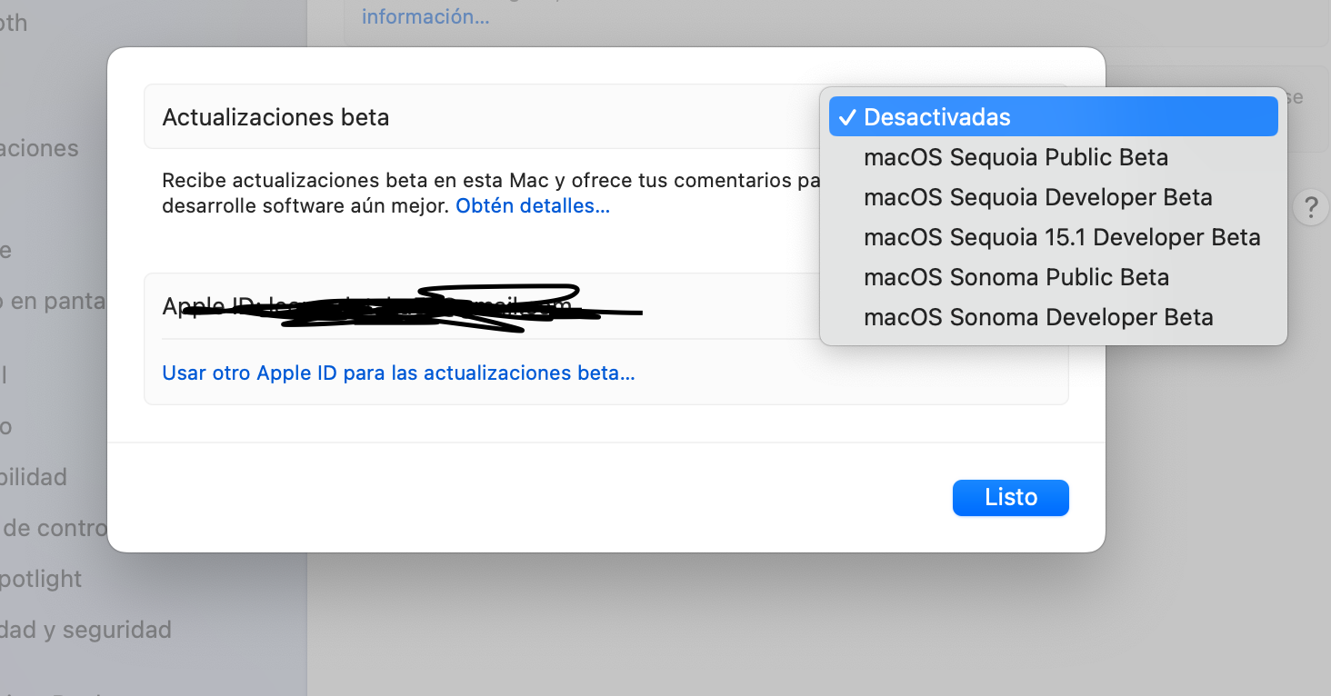Click the 'en panta' sidebar entry
This screenshot has height=696, width=1331.
coord(53,301)
